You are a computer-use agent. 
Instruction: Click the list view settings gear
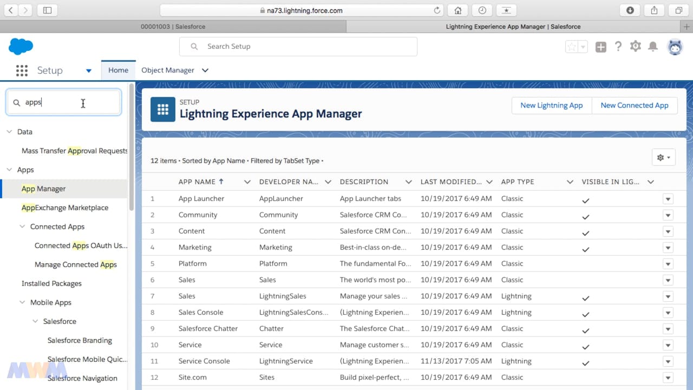pos(664,158)
